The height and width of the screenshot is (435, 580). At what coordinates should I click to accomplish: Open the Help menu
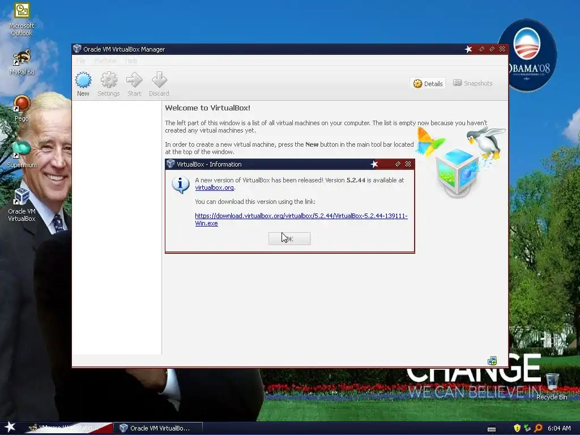coord(131,61)
